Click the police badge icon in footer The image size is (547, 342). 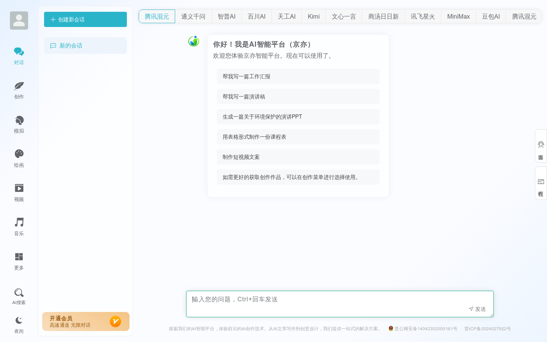point(391,328)
